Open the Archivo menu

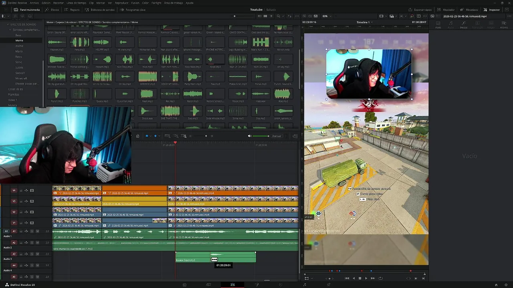click(34, 3)
